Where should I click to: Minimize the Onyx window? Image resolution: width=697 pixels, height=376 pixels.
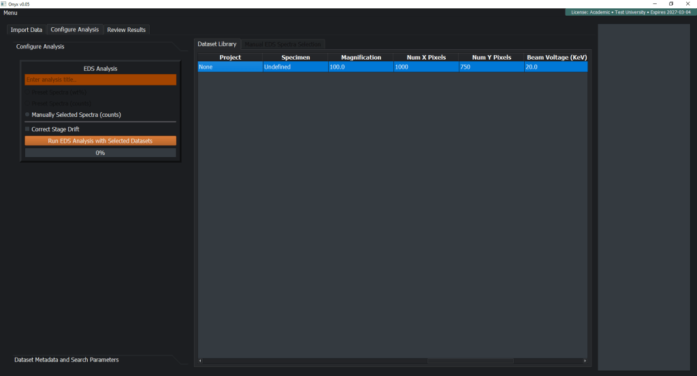655,3
